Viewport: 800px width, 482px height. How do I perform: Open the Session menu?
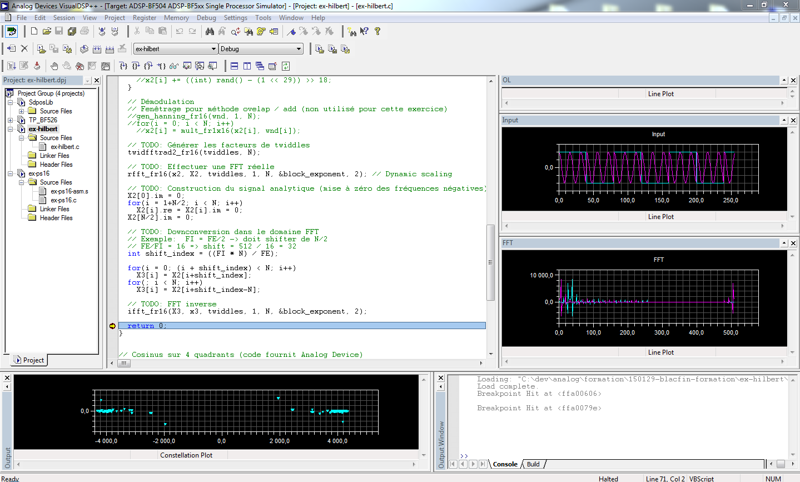coord(64,18)
